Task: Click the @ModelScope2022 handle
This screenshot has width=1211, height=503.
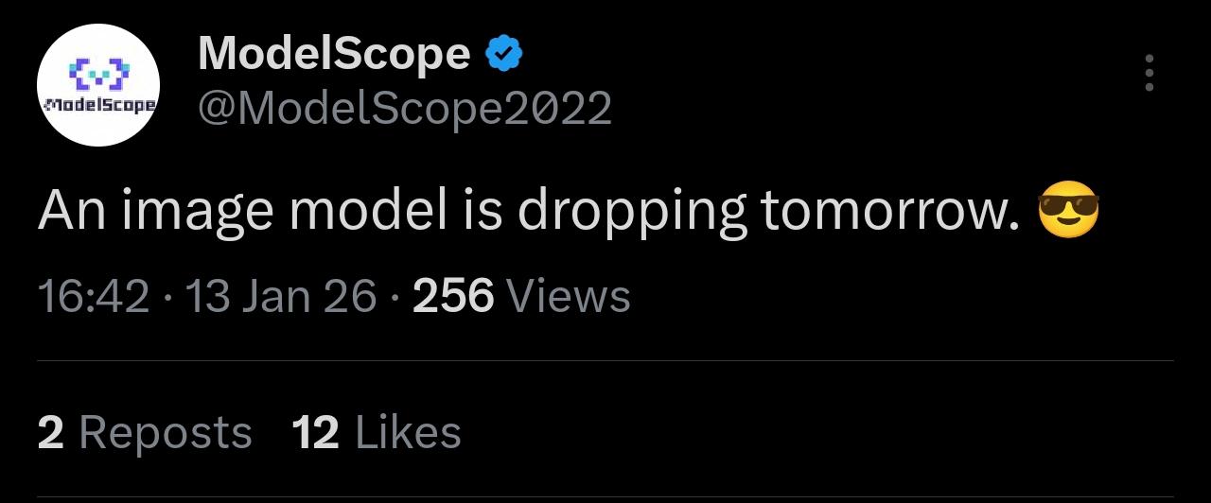Action: (x=405, y=109)
